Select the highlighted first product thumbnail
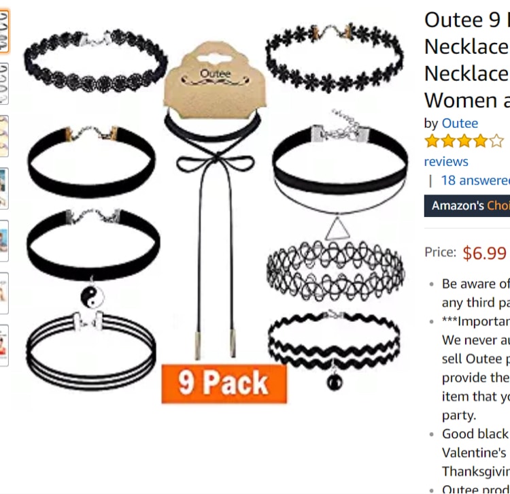 click(4, 31)
